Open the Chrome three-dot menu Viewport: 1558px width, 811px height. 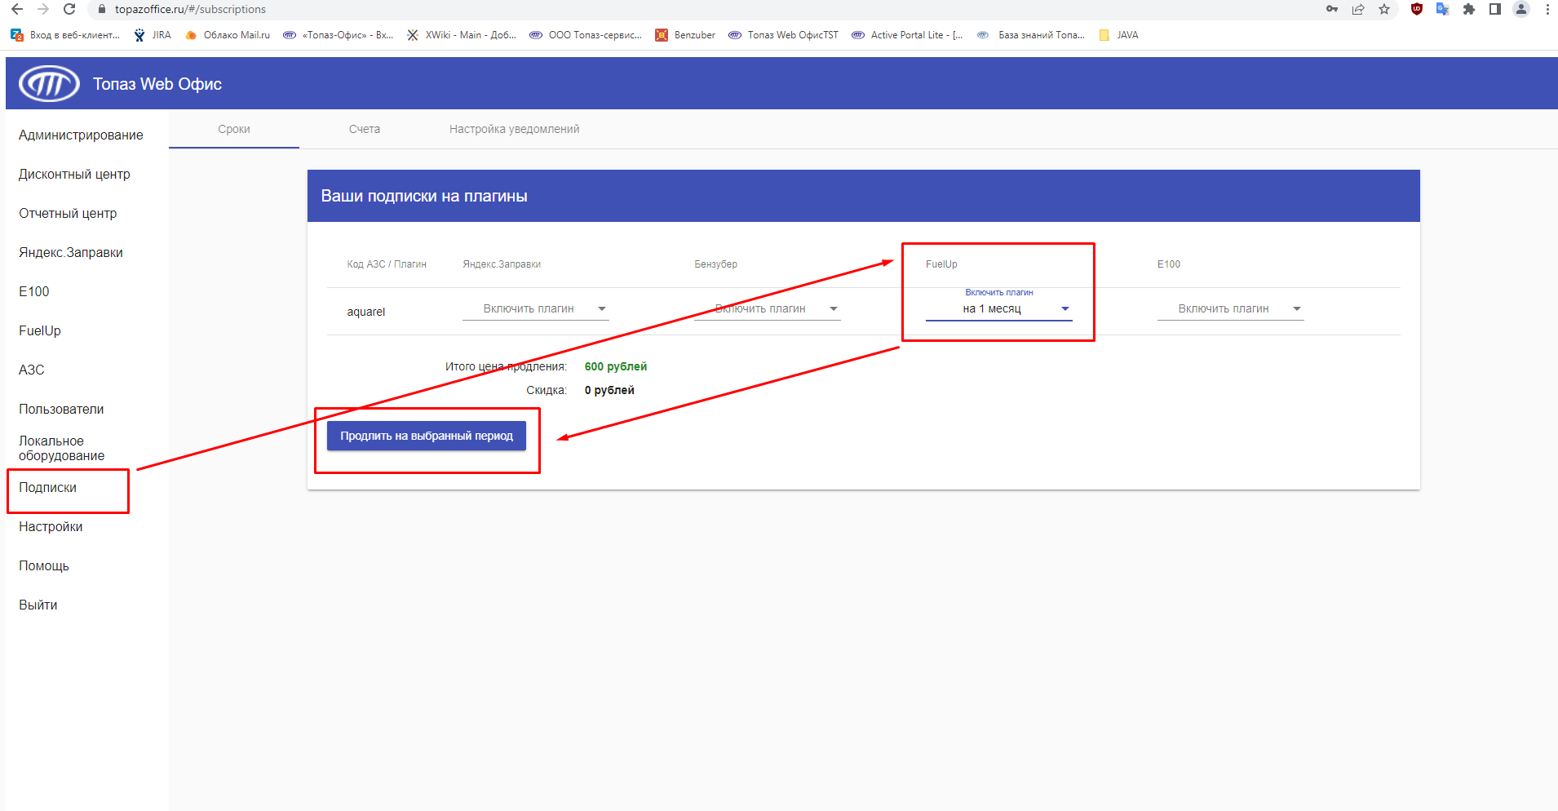[1547, 9]
